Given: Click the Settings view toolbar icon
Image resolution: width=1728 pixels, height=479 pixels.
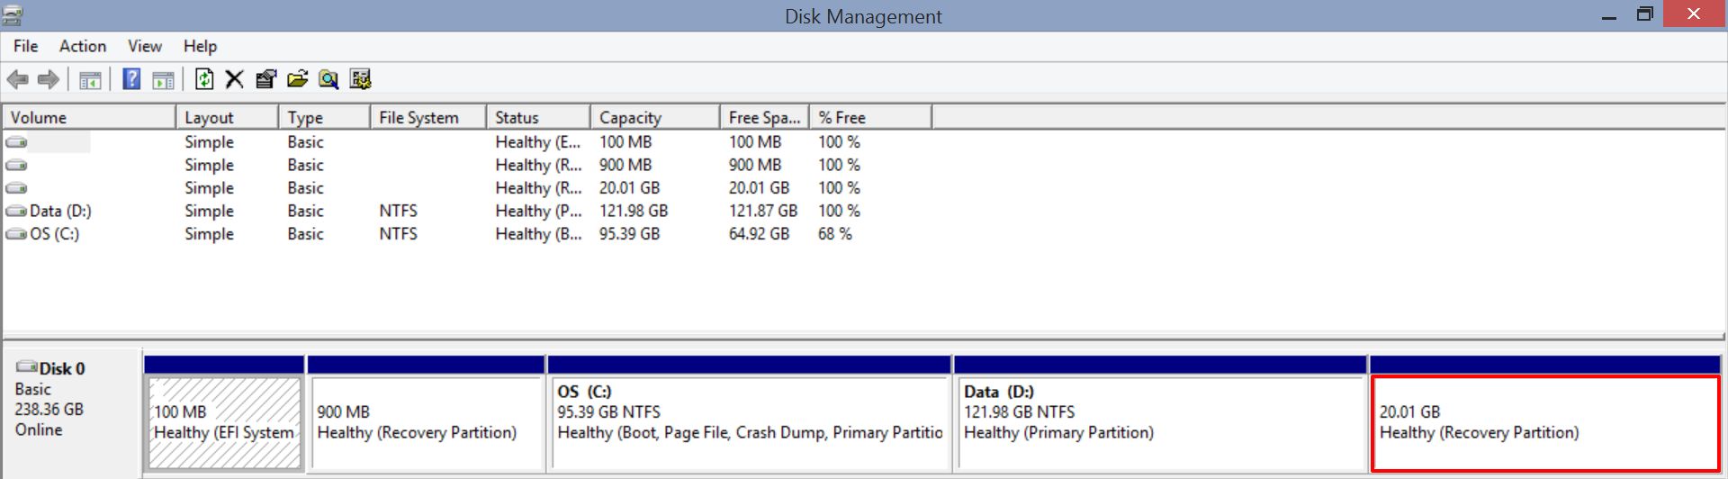Looking at the screenshot, I should click(360, 79).
